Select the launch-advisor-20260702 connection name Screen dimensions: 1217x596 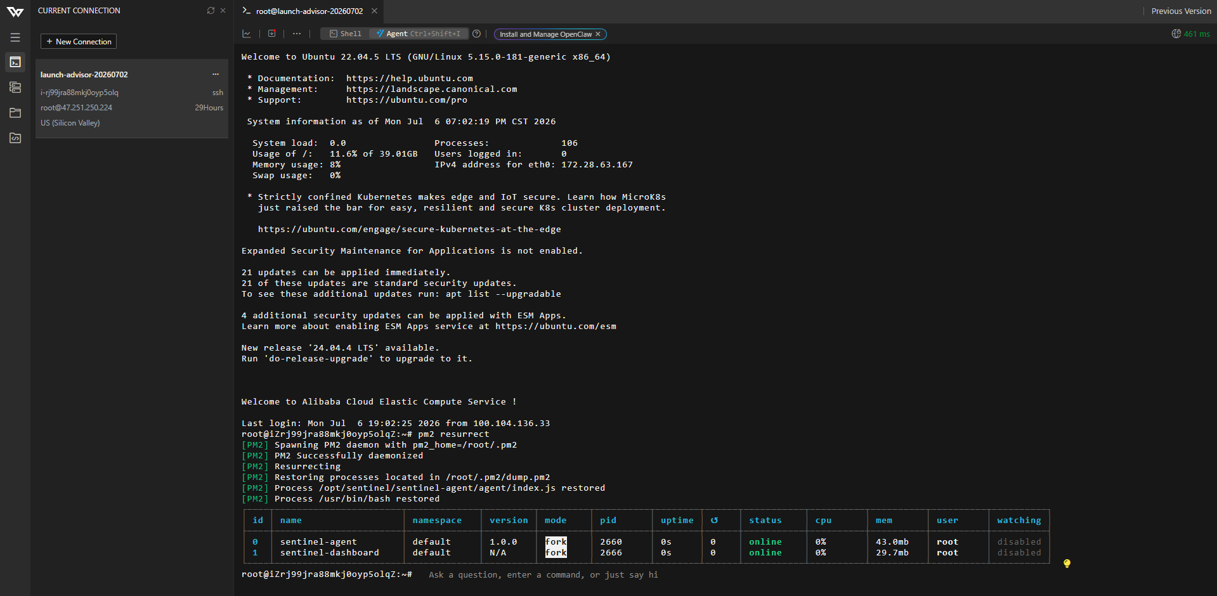pyautogui.click(x=84, y=75)
